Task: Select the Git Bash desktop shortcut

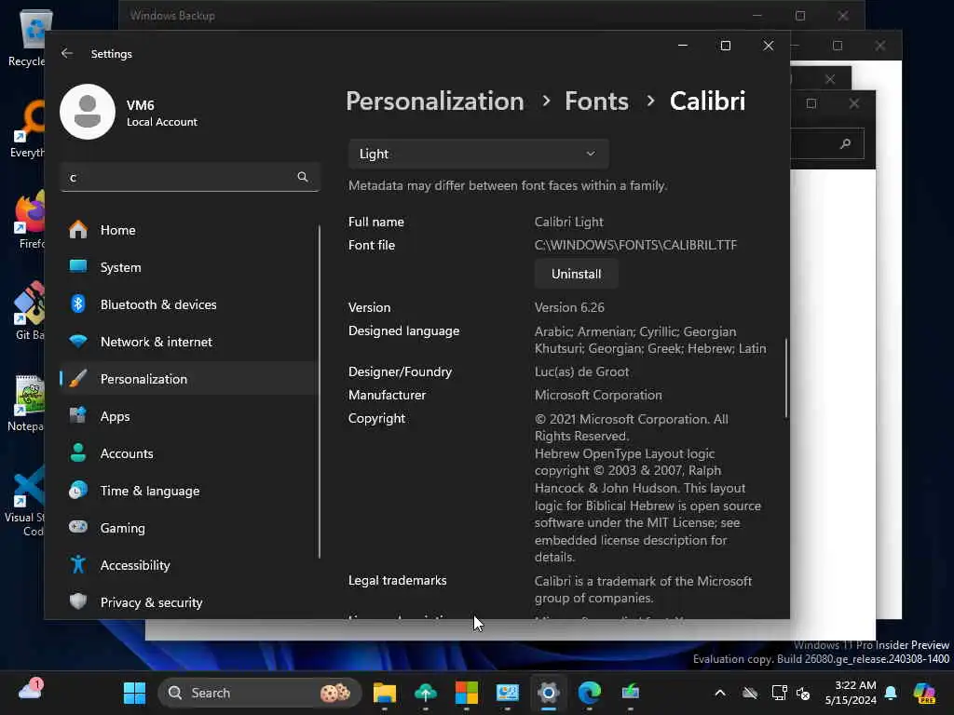Action: point(29,311)
